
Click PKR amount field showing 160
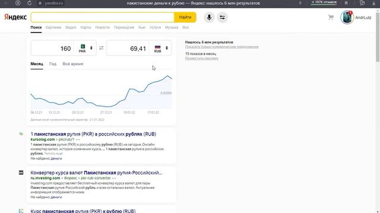pyautogui.click(x=52, y=49)
